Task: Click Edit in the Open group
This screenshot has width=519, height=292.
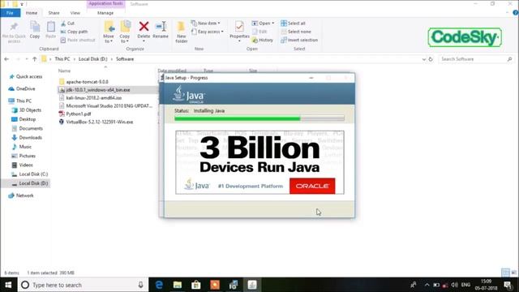Action: [259, 32]
